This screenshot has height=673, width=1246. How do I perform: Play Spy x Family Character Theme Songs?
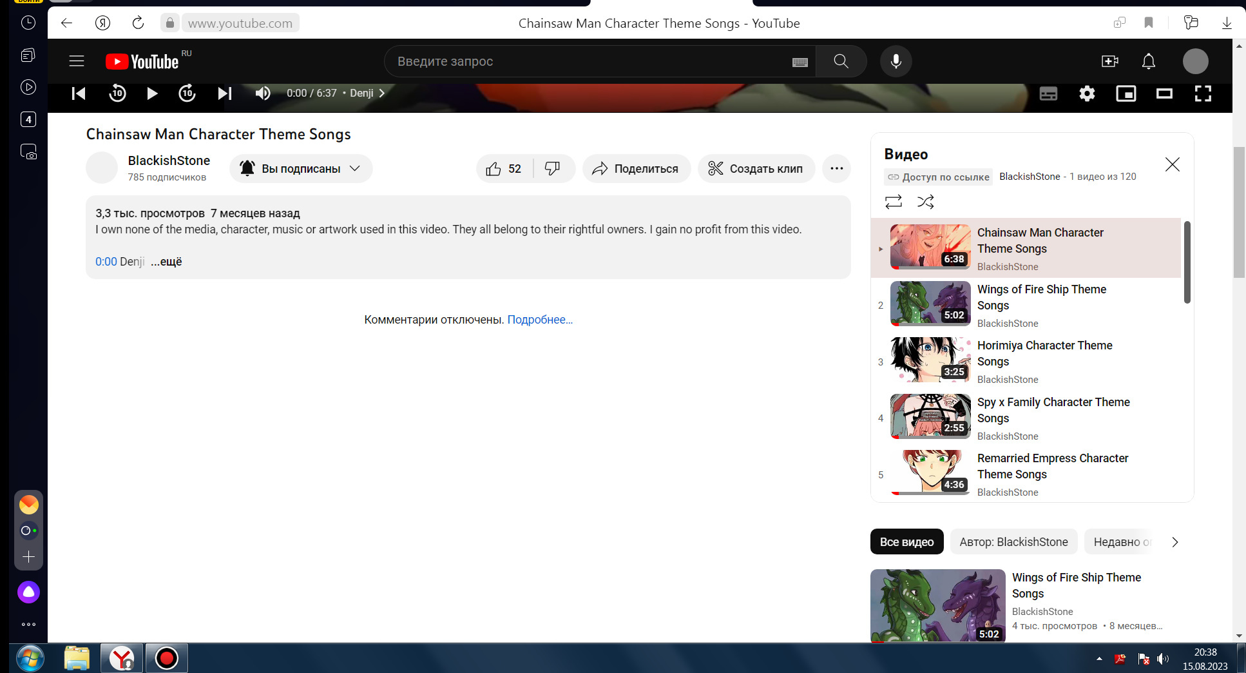pos(1026,418)
